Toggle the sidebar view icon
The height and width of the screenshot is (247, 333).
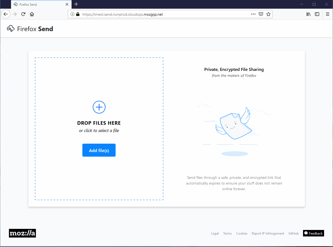317,14
